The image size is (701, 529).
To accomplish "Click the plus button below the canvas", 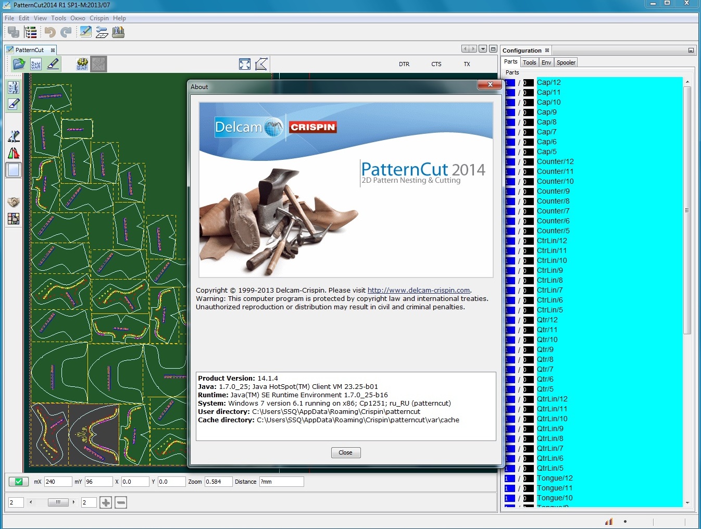I will [106, 502].
